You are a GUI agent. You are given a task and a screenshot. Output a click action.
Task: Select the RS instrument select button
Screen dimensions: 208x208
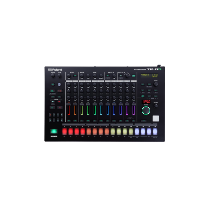click(x=101, y=121)
